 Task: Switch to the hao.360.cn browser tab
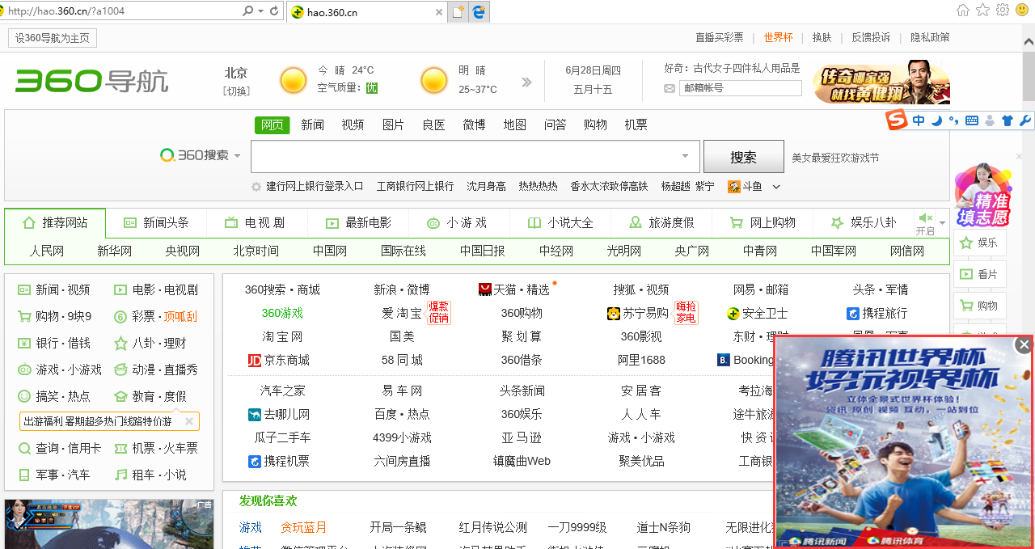pyautogui.click(x=365, y=12)
